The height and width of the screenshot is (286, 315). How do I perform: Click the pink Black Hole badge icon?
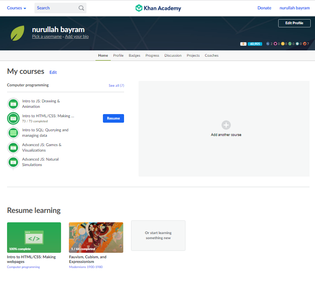[275, 44]
